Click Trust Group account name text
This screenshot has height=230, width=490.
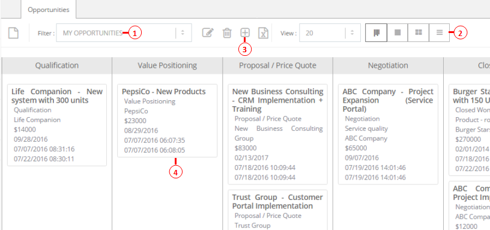pyautogui.click(x=252, y=225)
